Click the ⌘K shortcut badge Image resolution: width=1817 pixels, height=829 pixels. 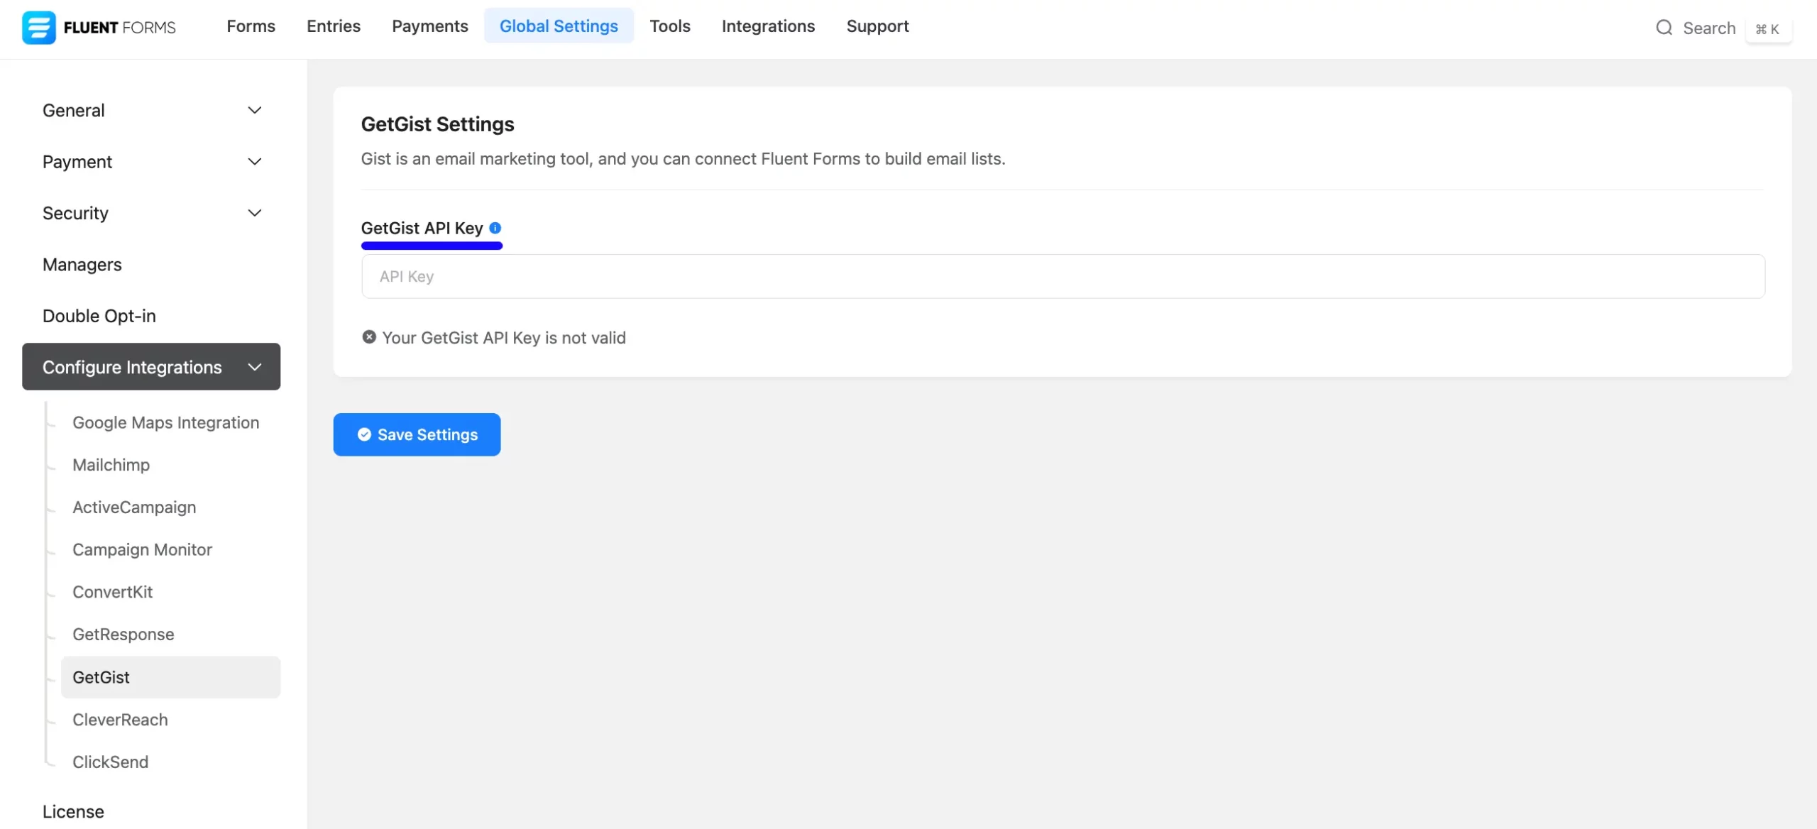1768,29
